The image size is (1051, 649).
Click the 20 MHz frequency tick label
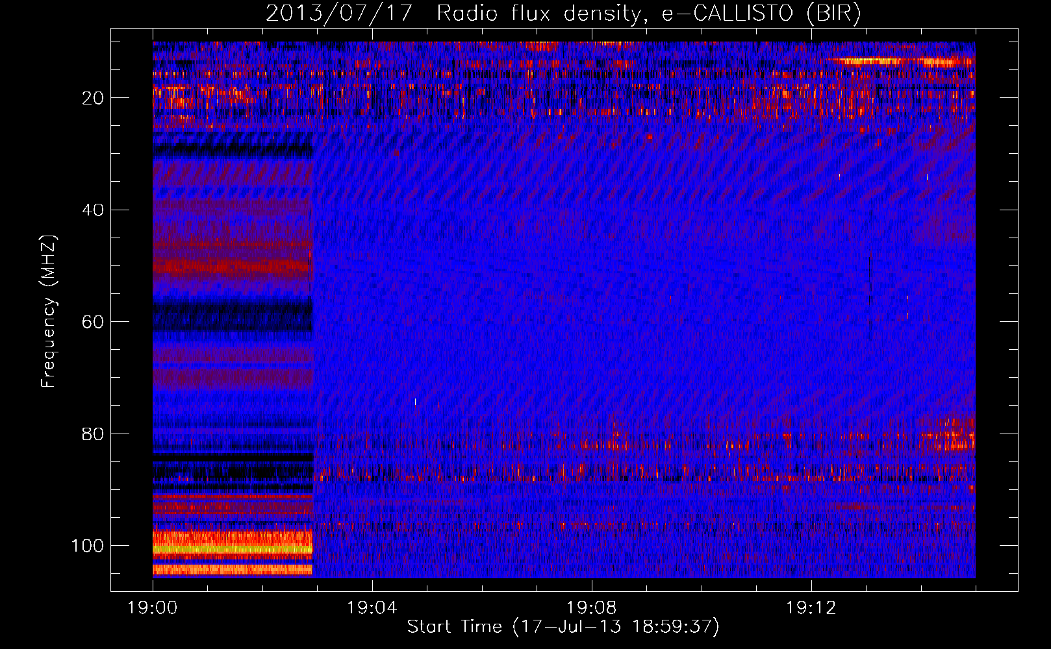click(93, 98)
